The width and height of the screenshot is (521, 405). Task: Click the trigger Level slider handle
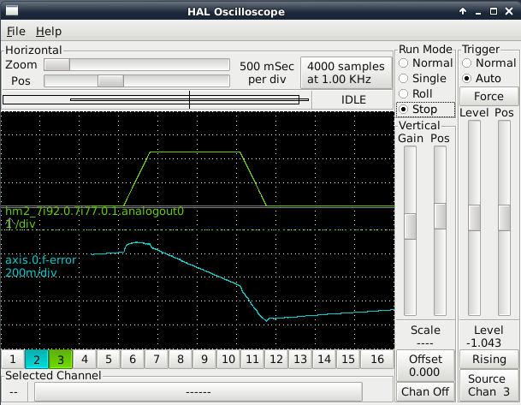[474, 217]
